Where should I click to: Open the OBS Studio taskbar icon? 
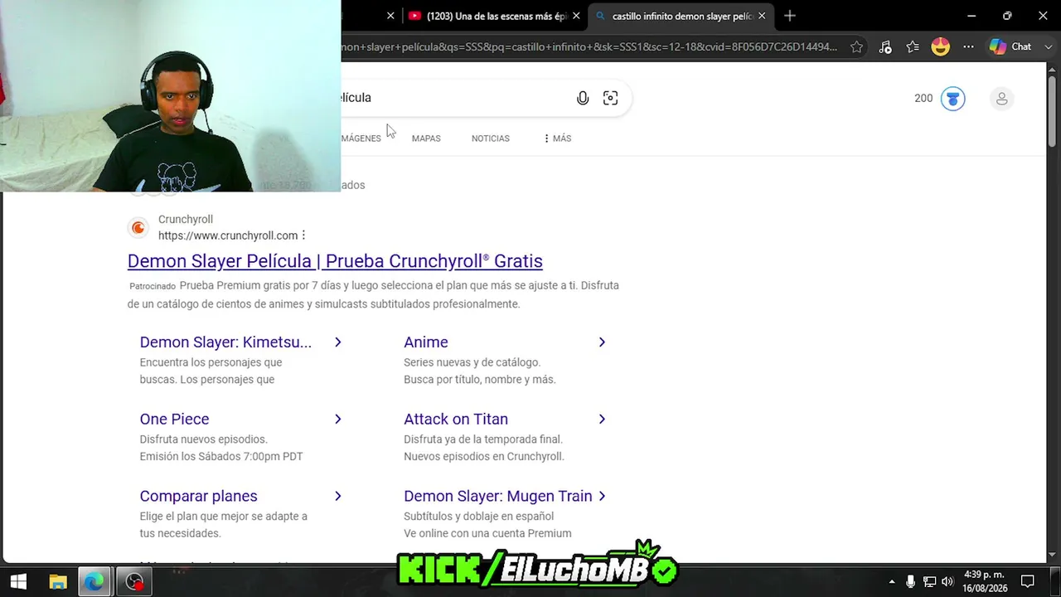coord(134,581)
